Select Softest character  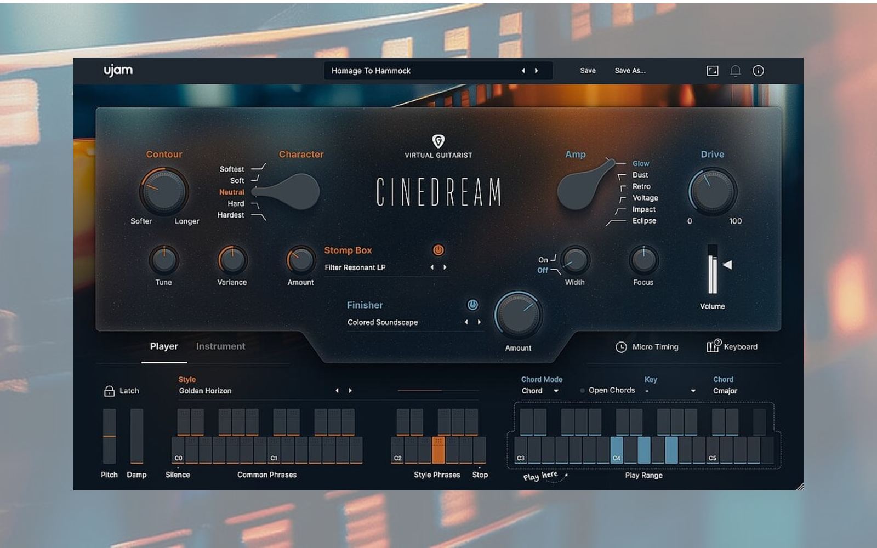(x=232, y=169)
